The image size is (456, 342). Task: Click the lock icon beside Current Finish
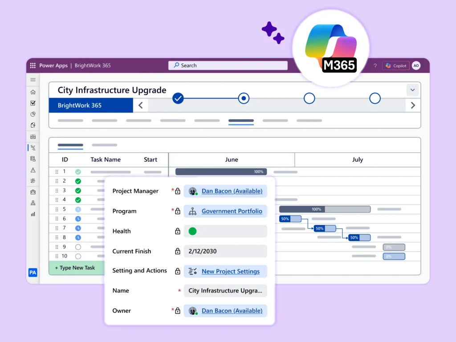point(177,251)
